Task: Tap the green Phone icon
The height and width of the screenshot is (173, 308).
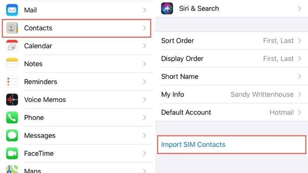Action: [x=12, y=118]
